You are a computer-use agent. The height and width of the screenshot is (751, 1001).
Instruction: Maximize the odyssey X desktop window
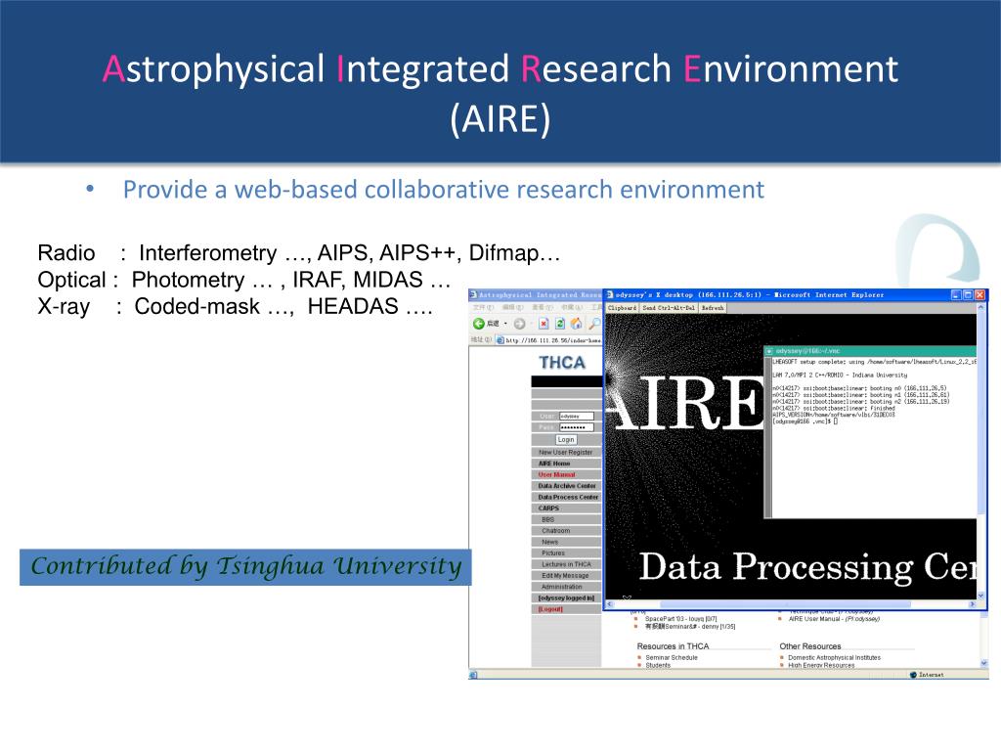(968, 295)
